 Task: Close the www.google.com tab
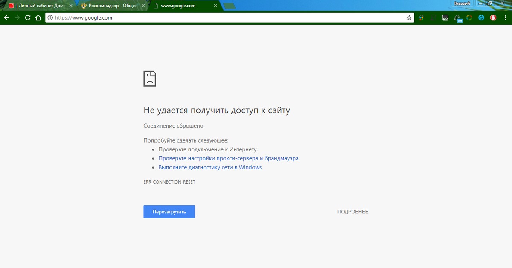215,6
